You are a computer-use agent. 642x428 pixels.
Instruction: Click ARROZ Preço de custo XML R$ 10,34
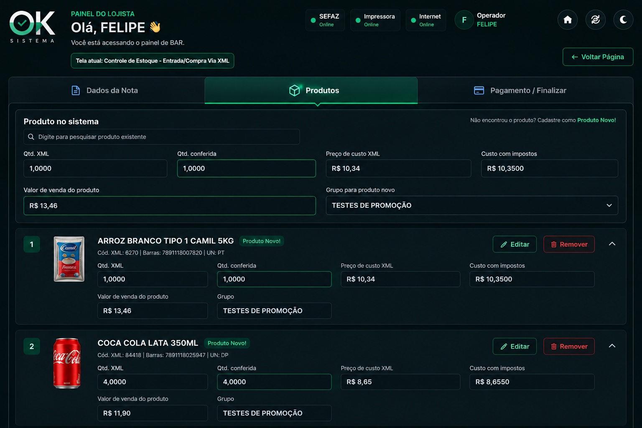[x=400, y=279]
